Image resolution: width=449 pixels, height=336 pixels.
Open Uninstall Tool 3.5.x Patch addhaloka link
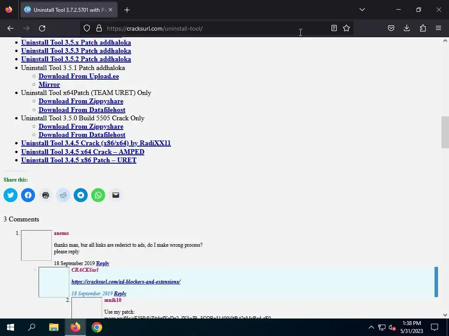(x=76, y=42)
